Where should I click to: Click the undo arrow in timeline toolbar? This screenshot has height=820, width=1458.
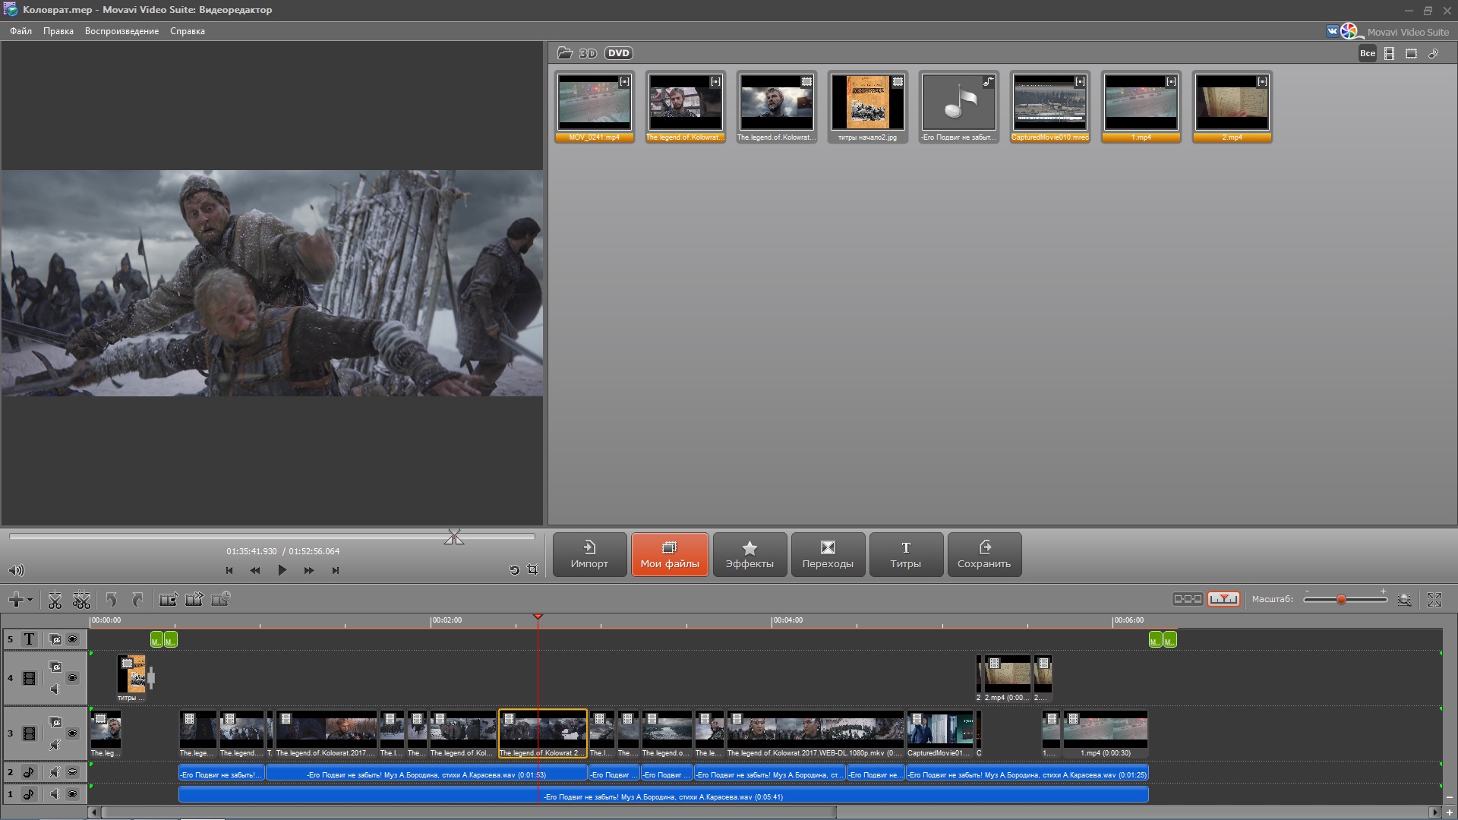[x=112, y=600]
